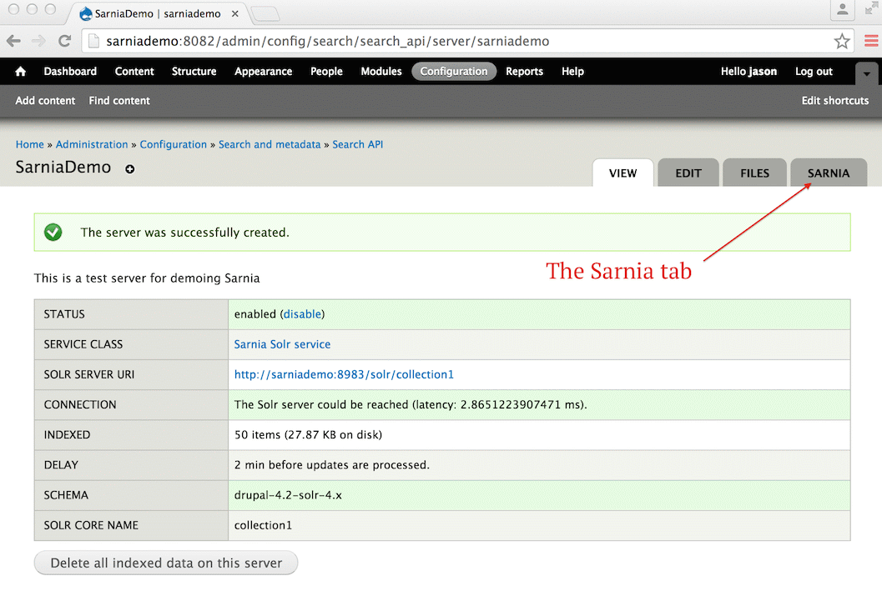Image resolution: width=882 pixels, height=606 pixels.
Task: Click the Drupal home icon in admin toolbar
Action: (21, 72)
